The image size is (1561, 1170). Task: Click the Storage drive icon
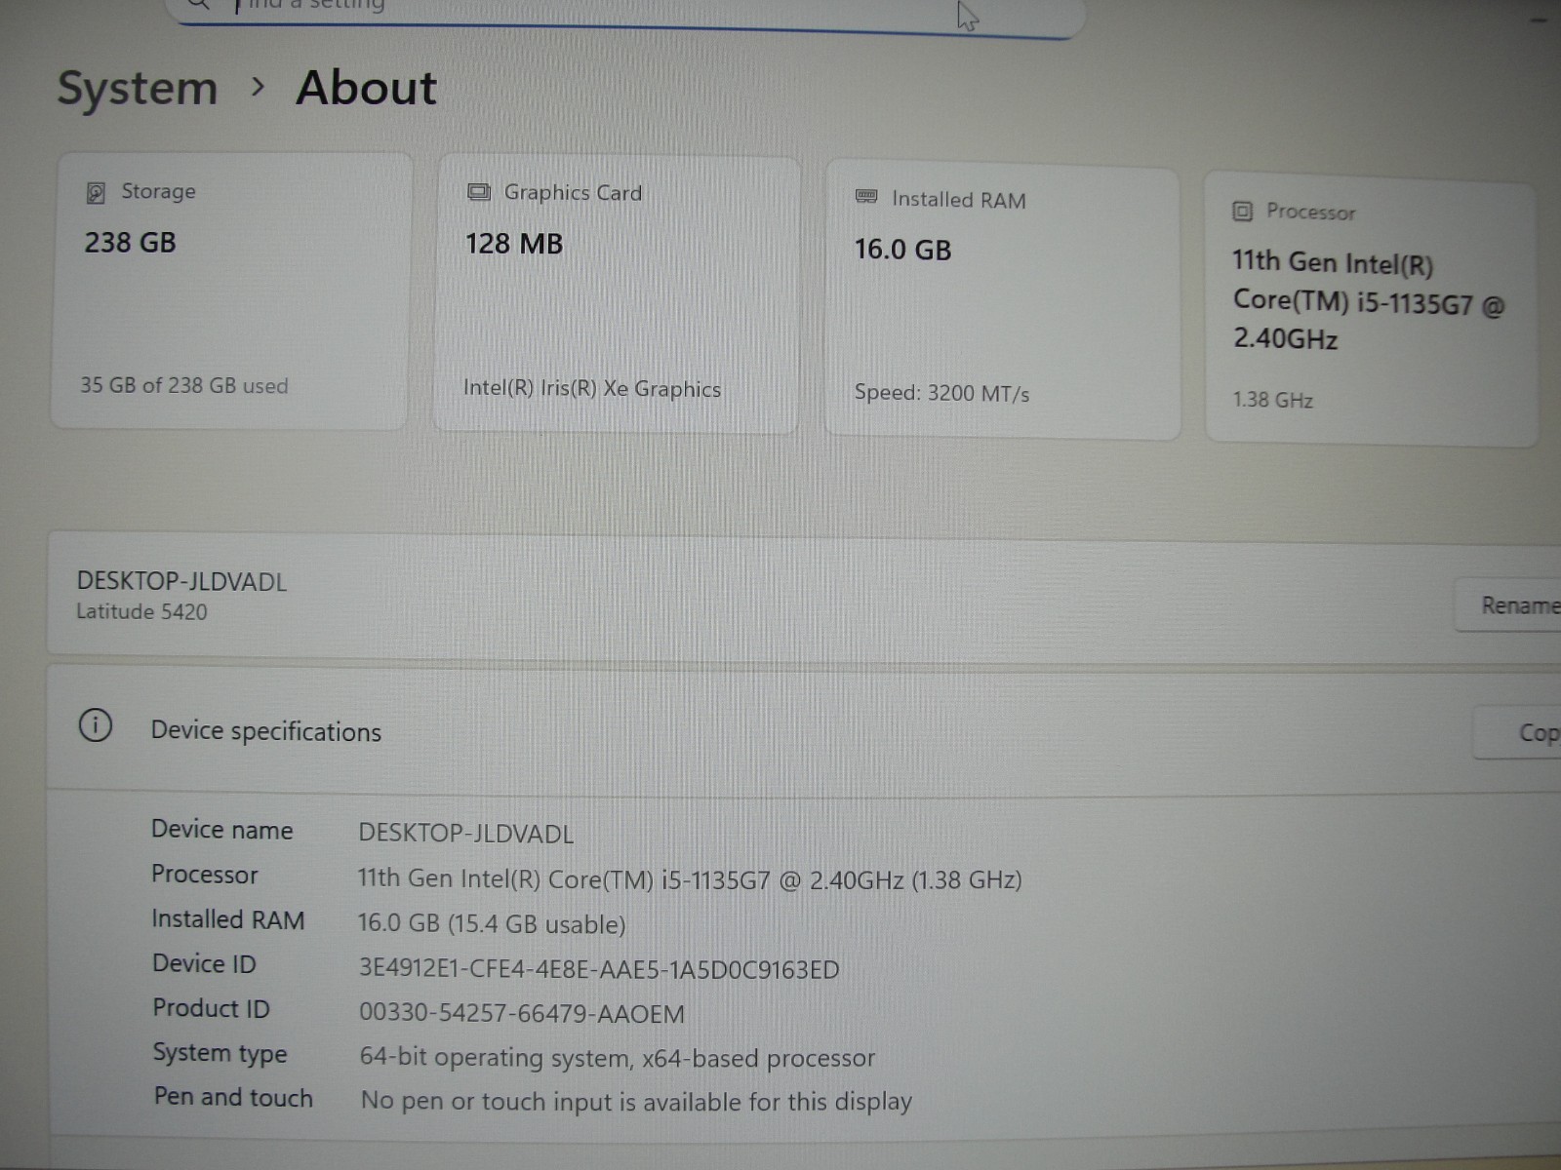(x=96, y=192)
